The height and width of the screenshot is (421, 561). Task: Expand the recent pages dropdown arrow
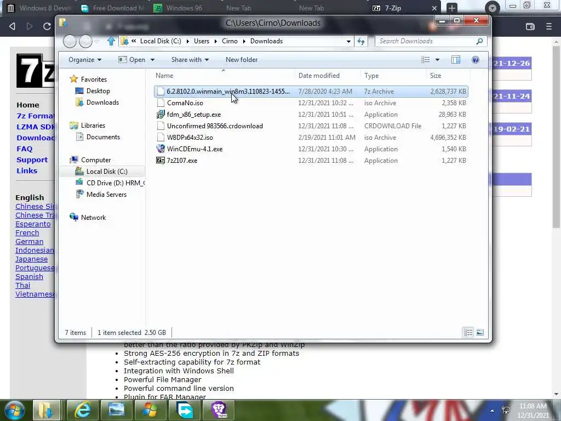(96, 42)
